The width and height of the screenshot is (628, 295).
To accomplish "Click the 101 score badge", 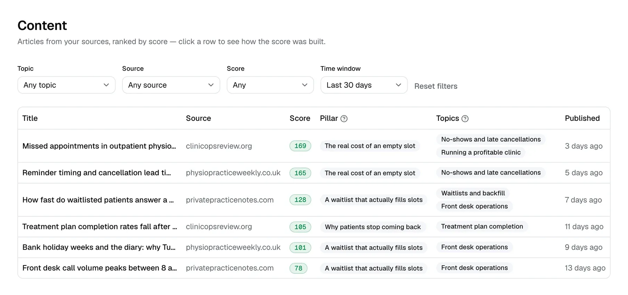I will pyautogui.click(x=300, y=247).
